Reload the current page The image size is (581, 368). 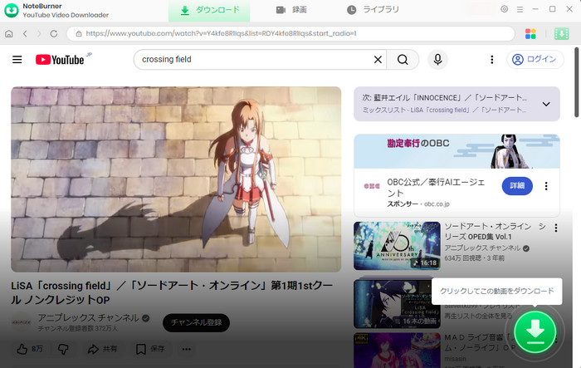(54, 34)
